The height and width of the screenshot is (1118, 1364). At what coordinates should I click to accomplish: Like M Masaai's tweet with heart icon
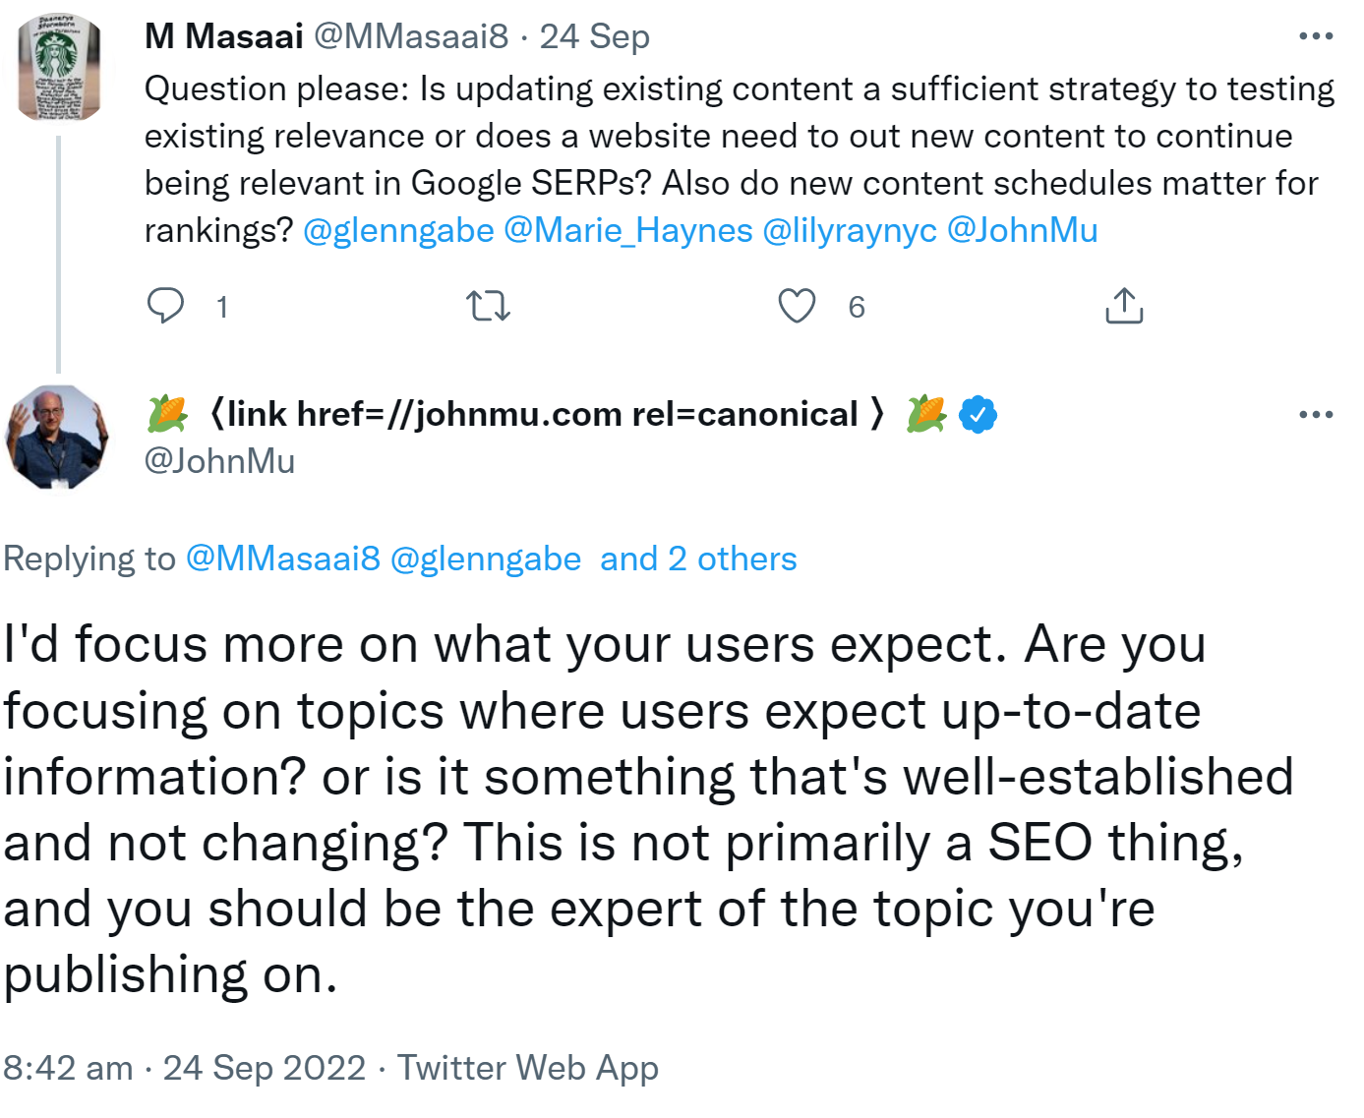(x=797, y=306)
